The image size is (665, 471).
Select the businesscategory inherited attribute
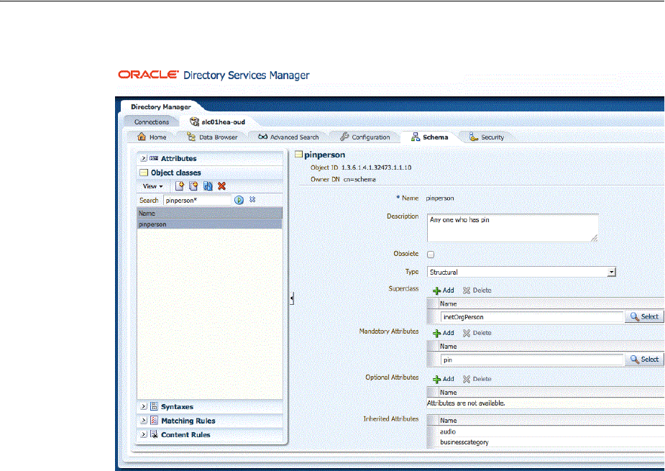[464, 442]
